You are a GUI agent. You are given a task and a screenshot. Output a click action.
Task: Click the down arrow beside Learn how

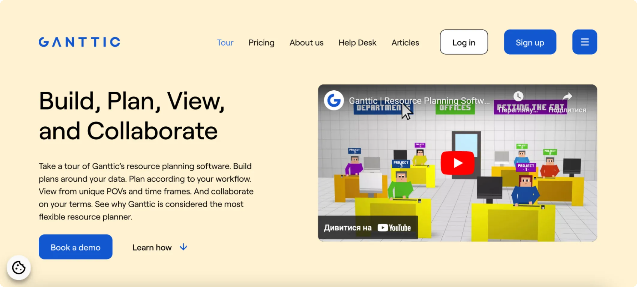[183, 247]
